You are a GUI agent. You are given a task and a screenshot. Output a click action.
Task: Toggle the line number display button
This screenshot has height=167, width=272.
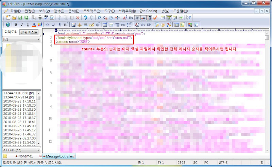149,18
